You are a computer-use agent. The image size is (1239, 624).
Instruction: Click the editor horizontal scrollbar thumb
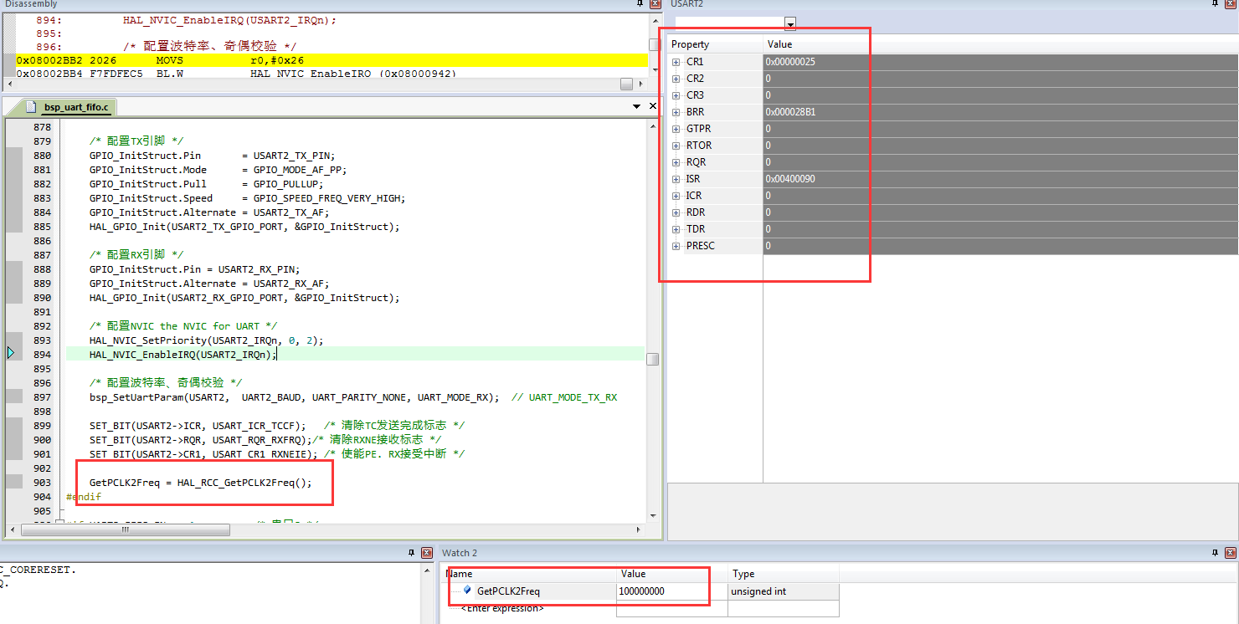pos(126,529)
